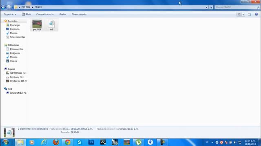Viewport: 261px width, 146px height.
Task: Show hidden tray icons arrow
Action: [212, 142]
